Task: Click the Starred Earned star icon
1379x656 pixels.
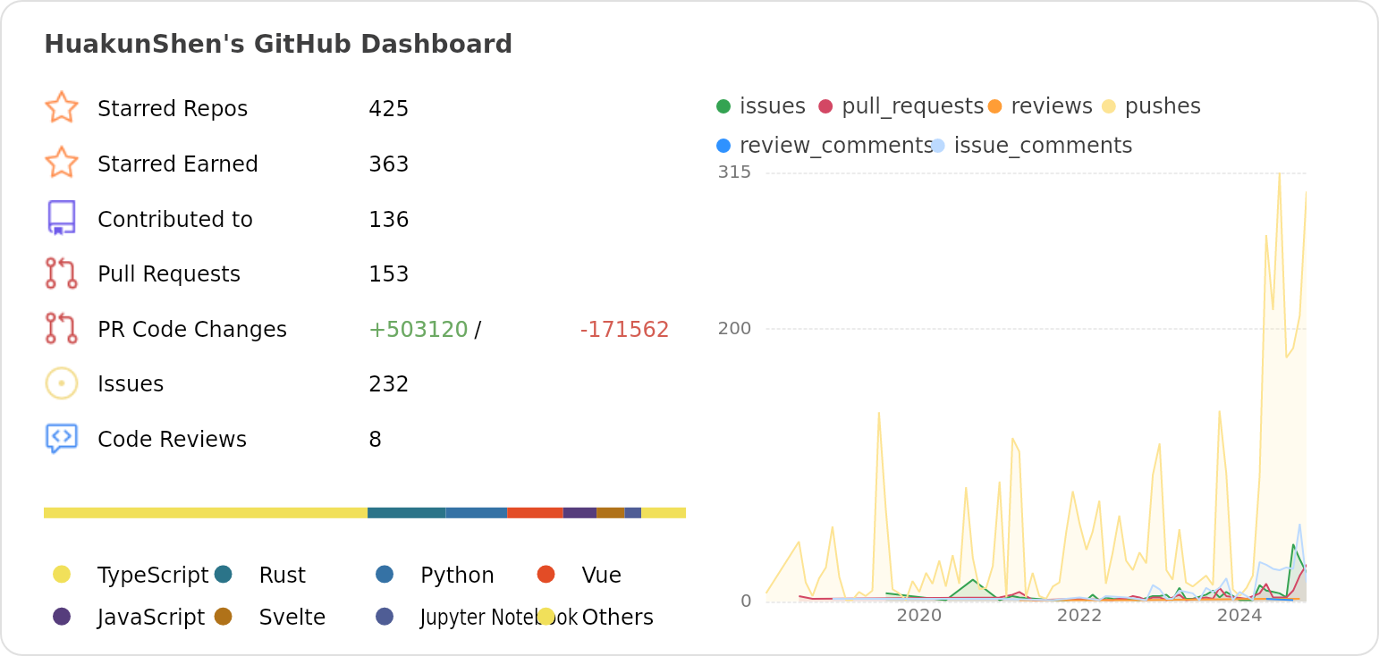Action: coord(62,163)
